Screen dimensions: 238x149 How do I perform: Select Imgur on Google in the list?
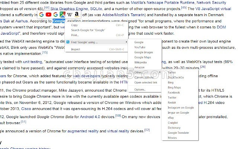click(180, 112)
